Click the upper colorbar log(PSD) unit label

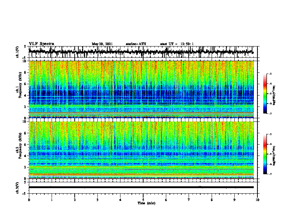pyautogui.click(x=274, y=96)
